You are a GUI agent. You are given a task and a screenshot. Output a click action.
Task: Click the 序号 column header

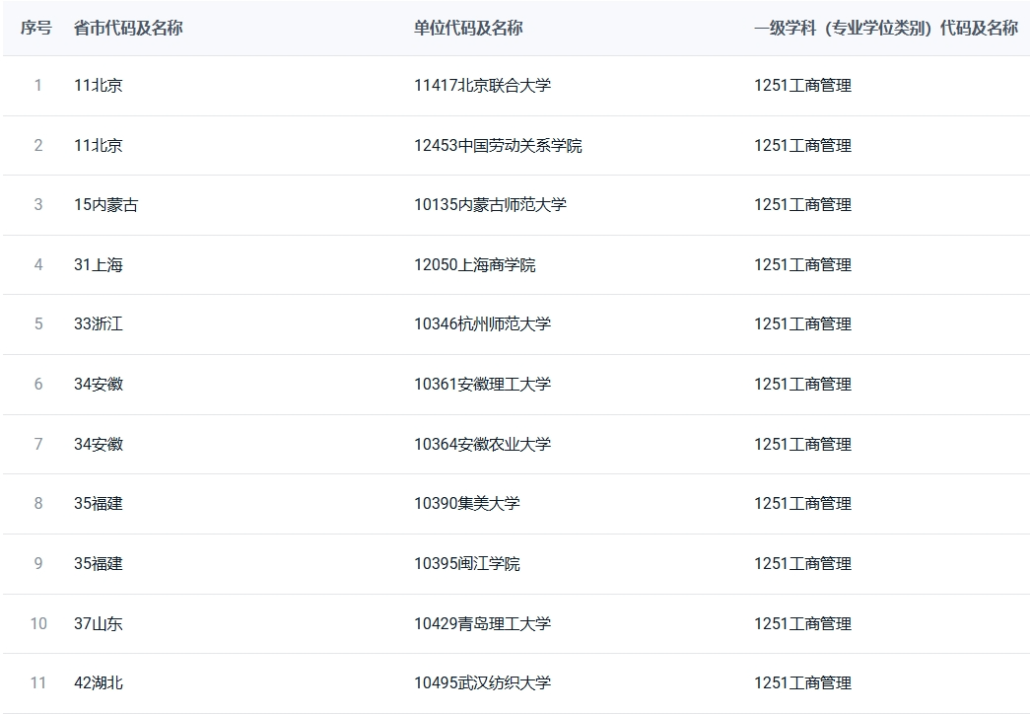pyautogui.click(x=36, y=29)
